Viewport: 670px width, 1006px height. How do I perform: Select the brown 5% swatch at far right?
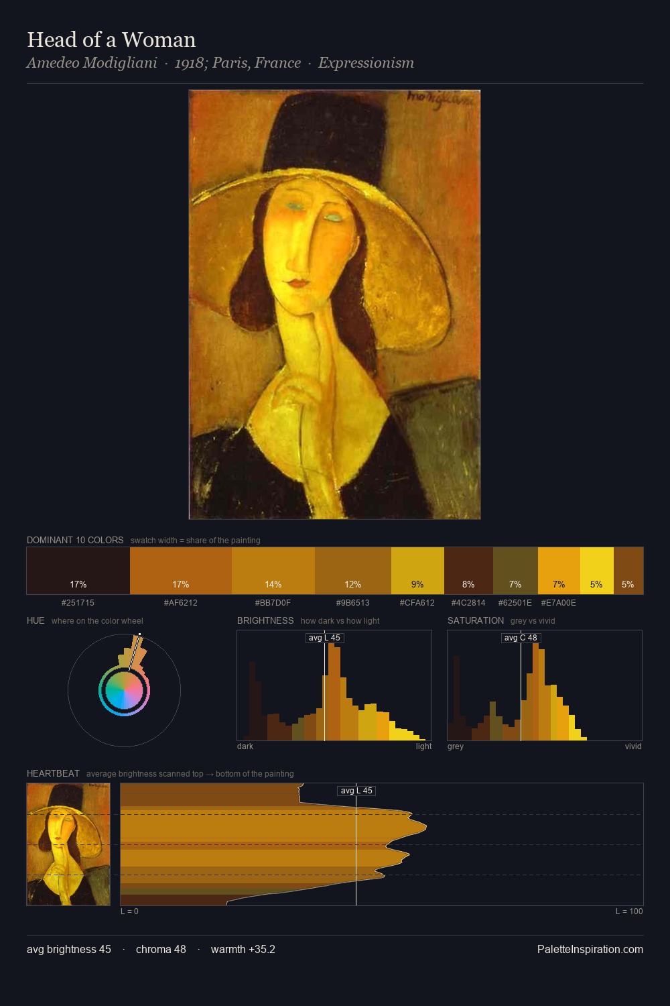[628, 571]
